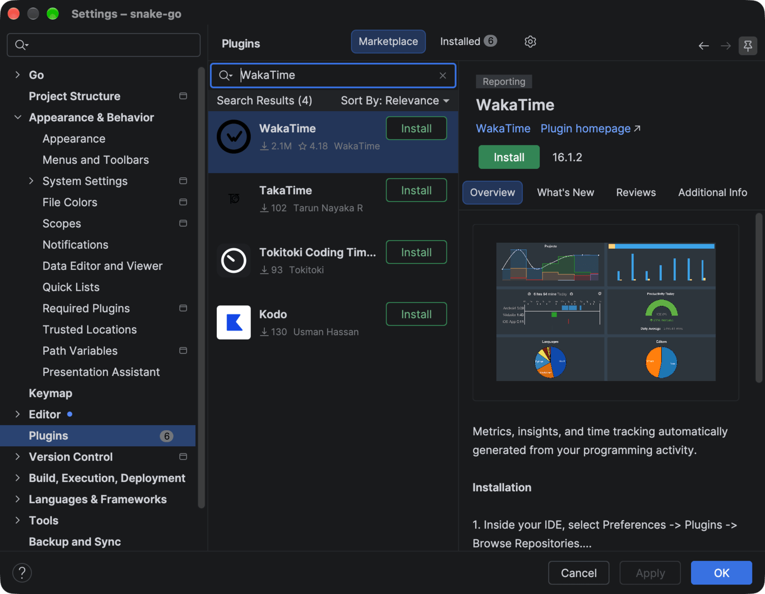Select the WakaTime plugin logo in results
Image resolution: width=765 pixels, height=594 pixels.
click(x=234, y=137)
